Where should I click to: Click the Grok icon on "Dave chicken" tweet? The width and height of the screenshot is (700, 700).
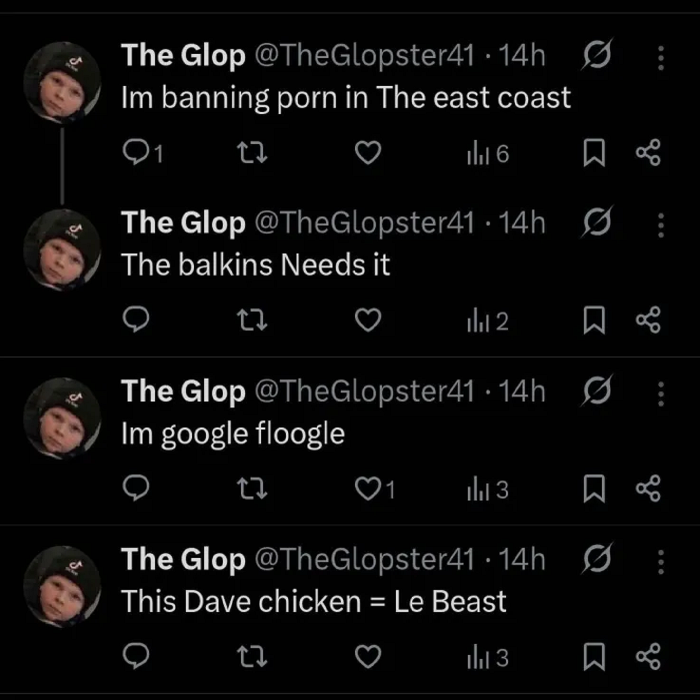[x=596, y=558]
